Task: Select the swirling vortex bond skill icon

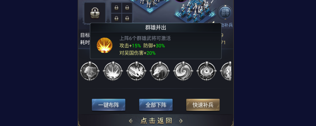Action: pyautogui.click(x=183, y=71)
